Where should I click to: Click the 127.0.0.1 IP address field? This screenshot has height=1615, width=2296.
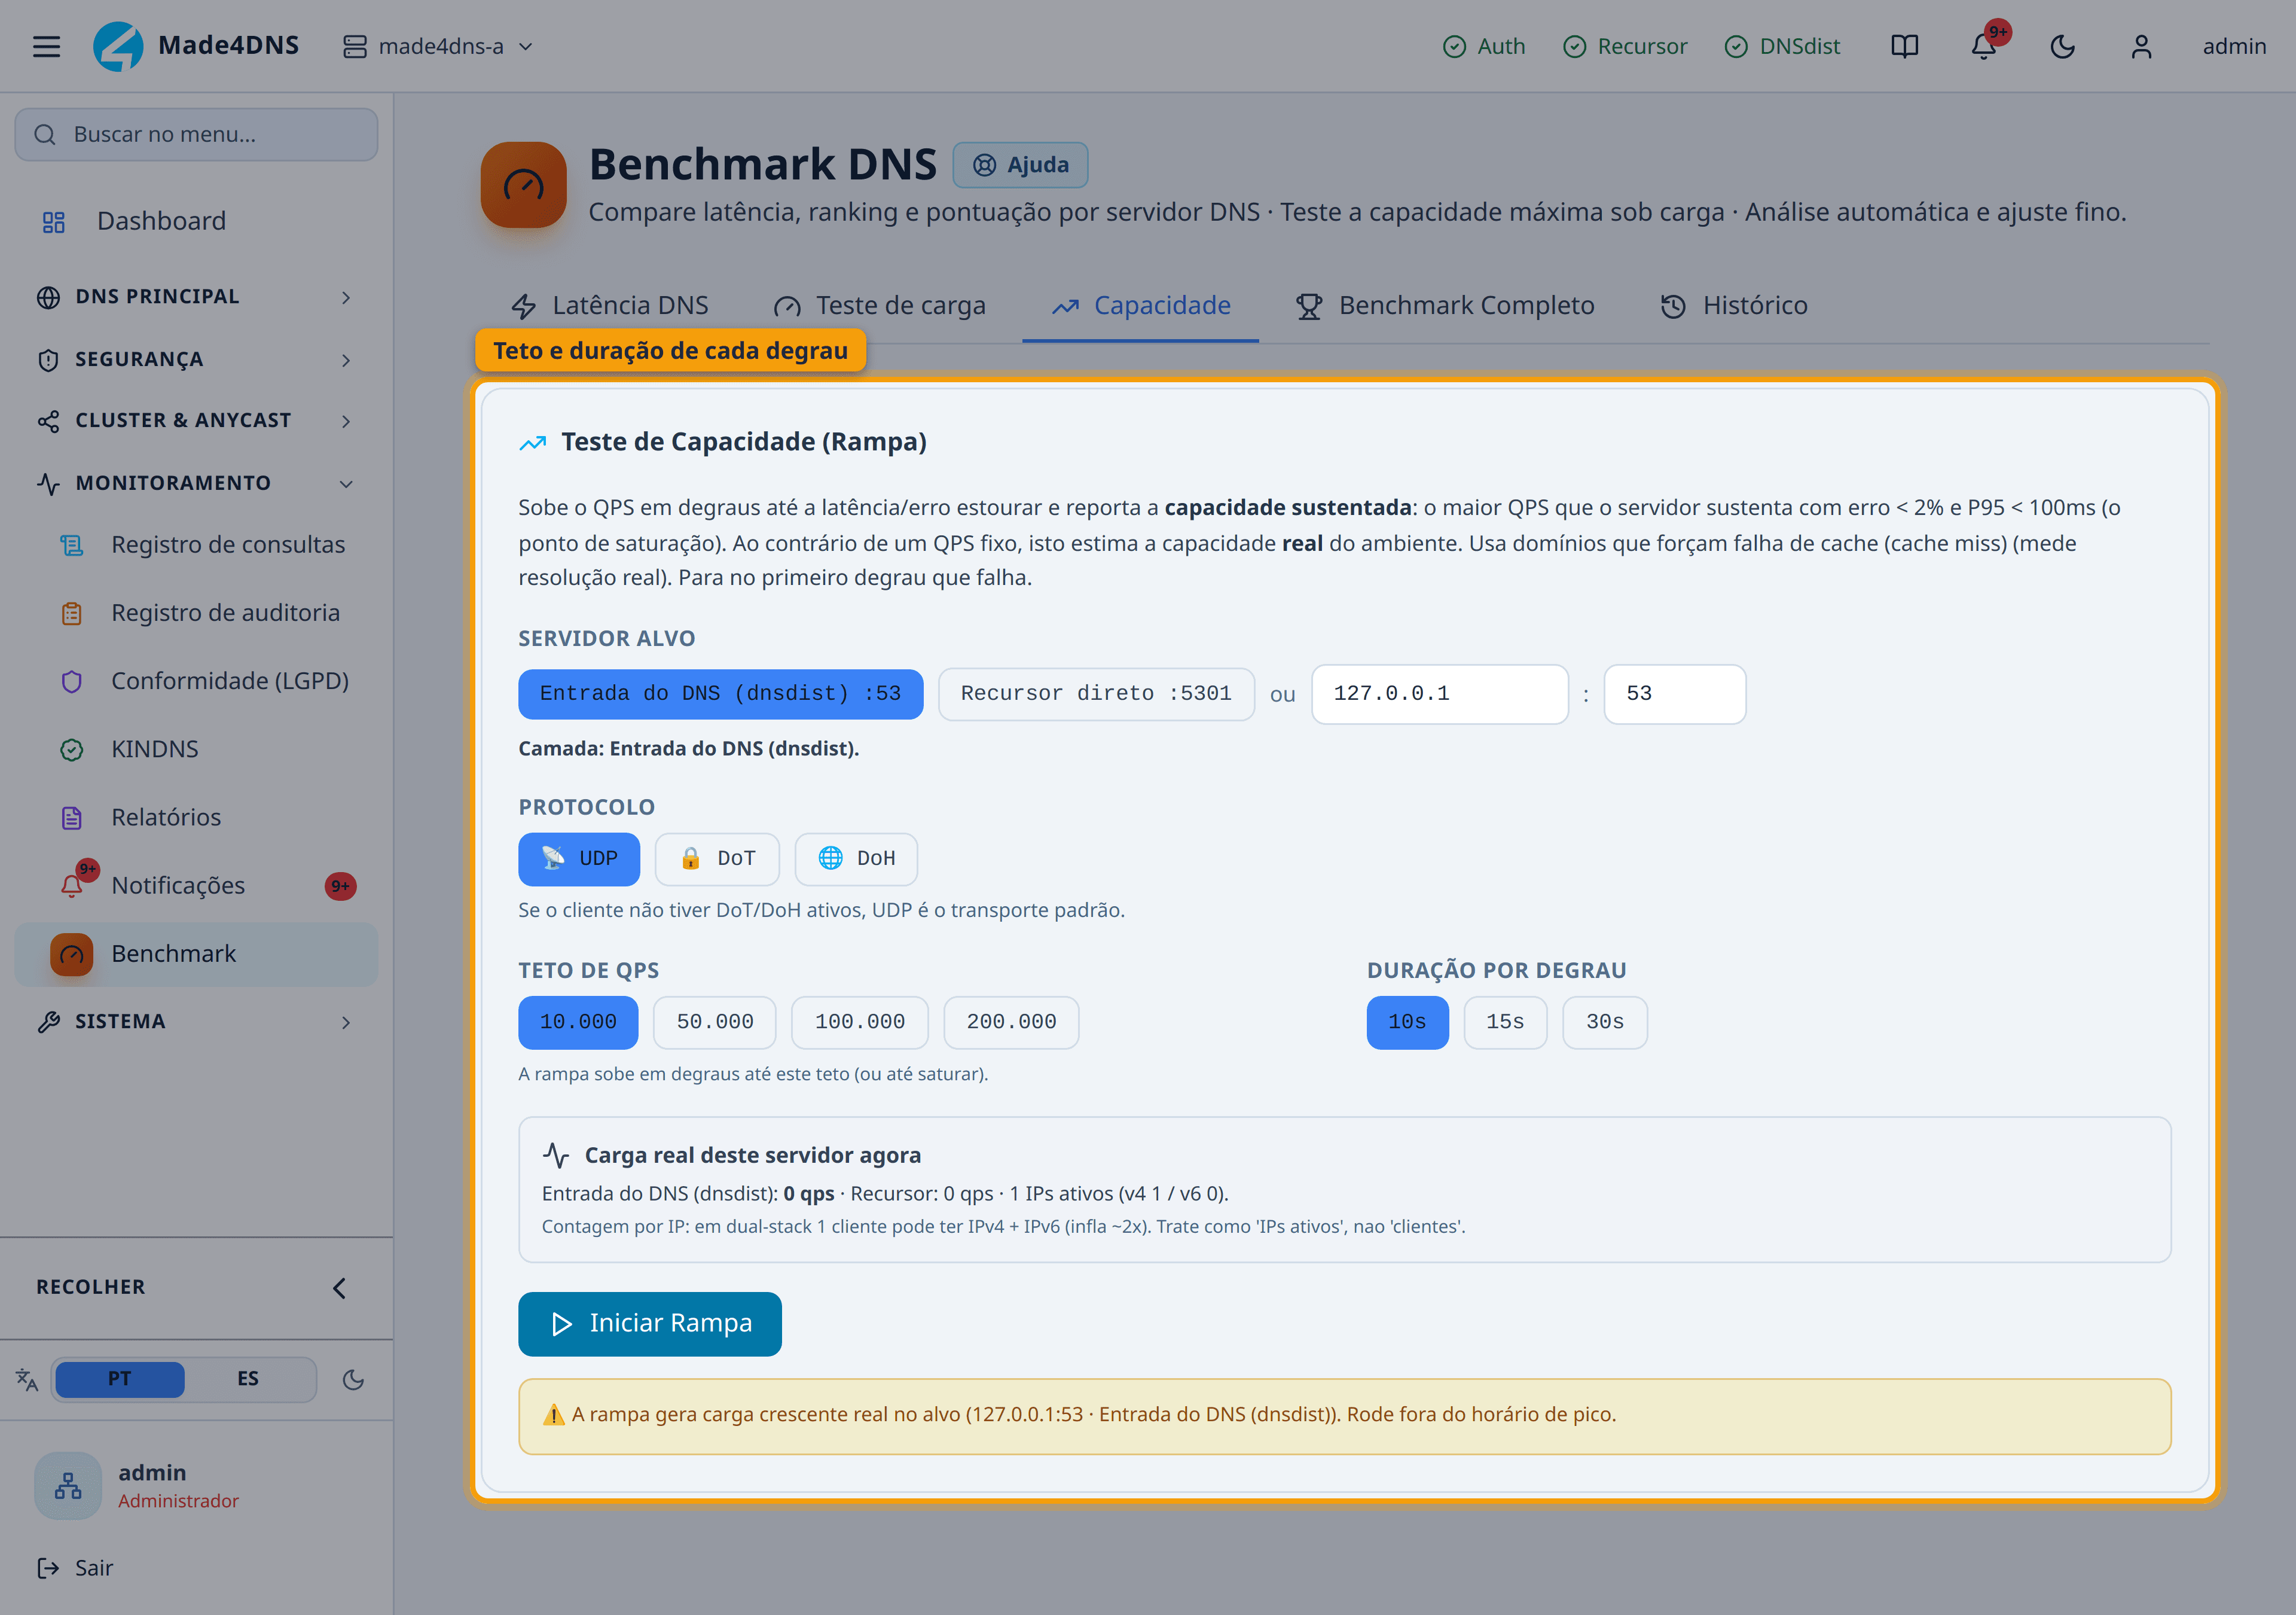coord(1439,693)
